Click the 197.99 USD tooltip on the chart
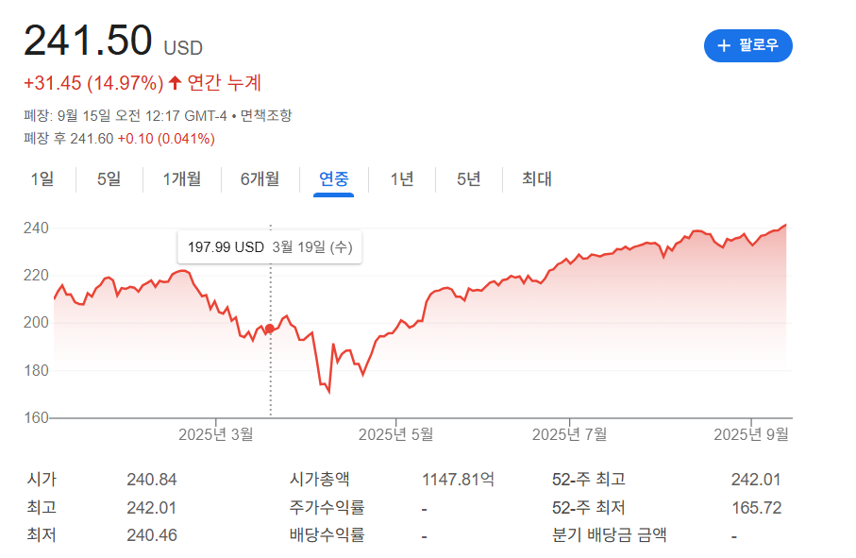The image size is (856, 558). 271,245
